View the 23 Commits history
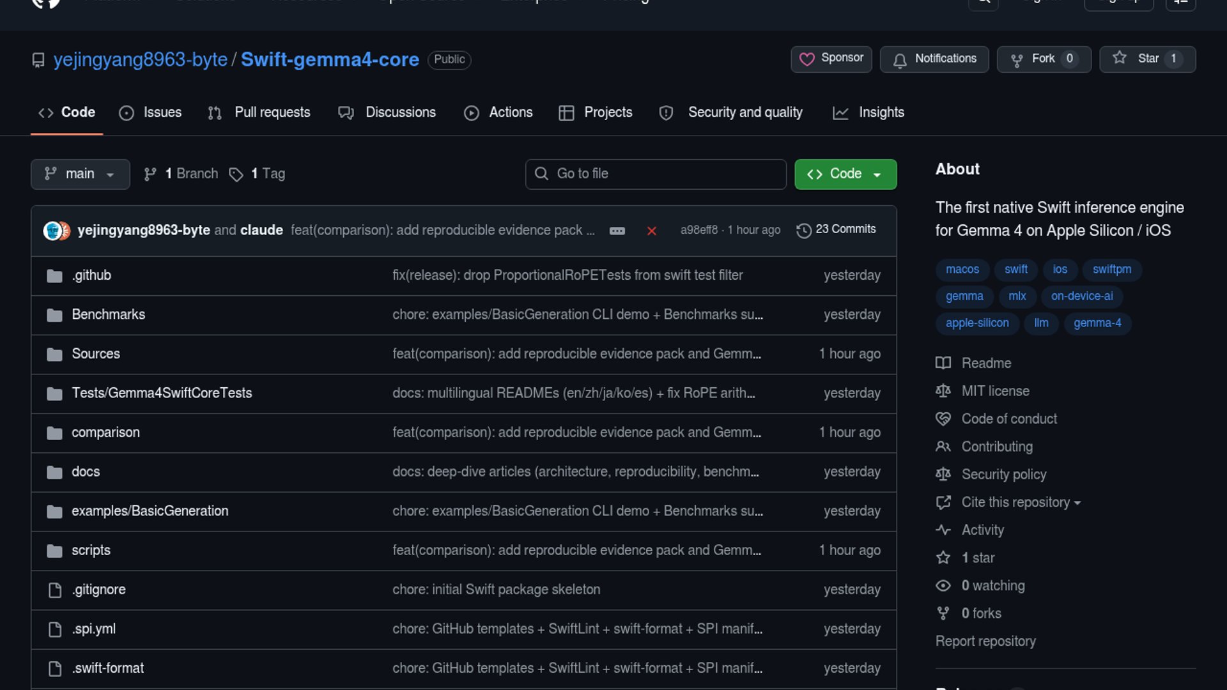The height and width of the screenshot is (690, 1227). 836,229
